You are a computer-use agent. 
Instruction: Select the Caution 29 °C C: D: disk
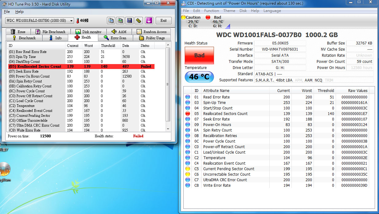(193, 21)
